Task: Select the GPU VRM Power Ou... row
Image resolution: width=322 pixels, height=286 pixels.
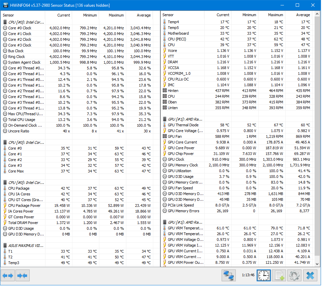Action: [x=236, y=263]
